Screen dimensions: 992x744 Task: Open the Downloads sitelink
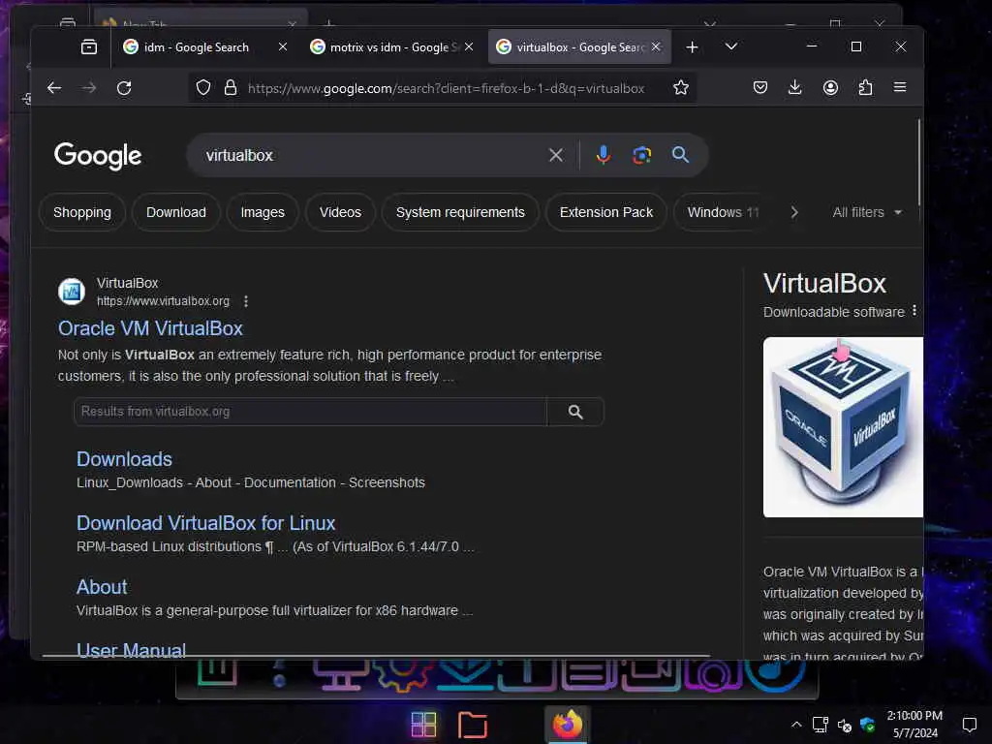click(124, 459)
